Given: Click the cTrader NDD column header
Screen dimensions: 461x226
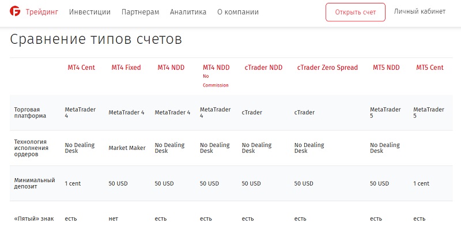Looking at the screenshot, I should coord(263,67).
